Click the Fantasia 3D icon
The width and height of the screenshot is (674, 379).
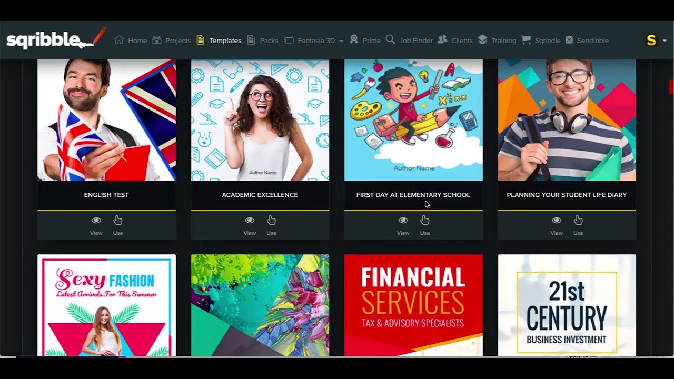click(x=289, y=40)
